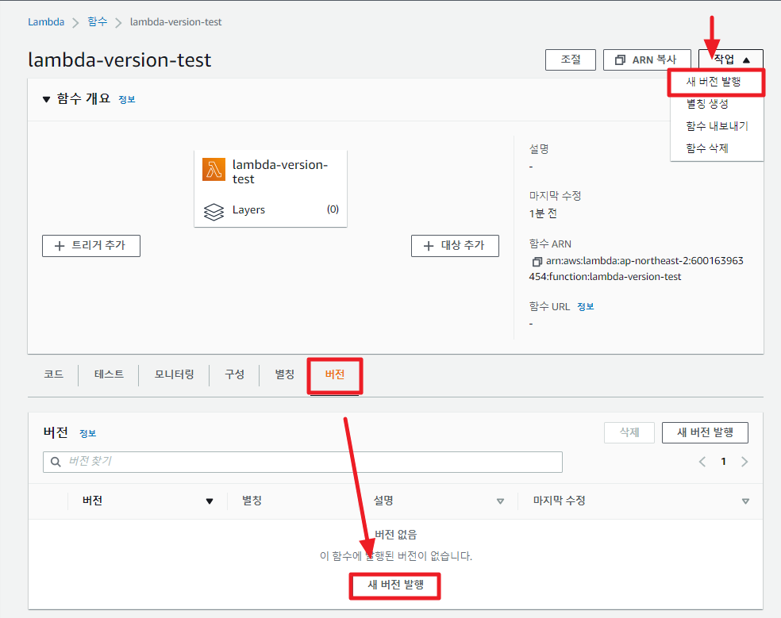Click 트리거 추가 button
Image resolution: width=781 pixels, height=618 pixels.
coord(91,246)
